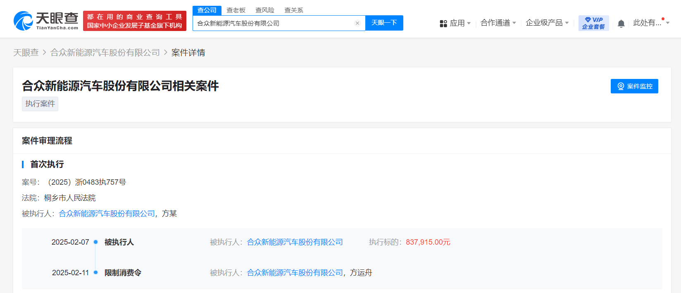This screenshot has width=681, height=293.
Task: Click the 限制消费令 timeline entry label
Action: click(x=123, y=273)
